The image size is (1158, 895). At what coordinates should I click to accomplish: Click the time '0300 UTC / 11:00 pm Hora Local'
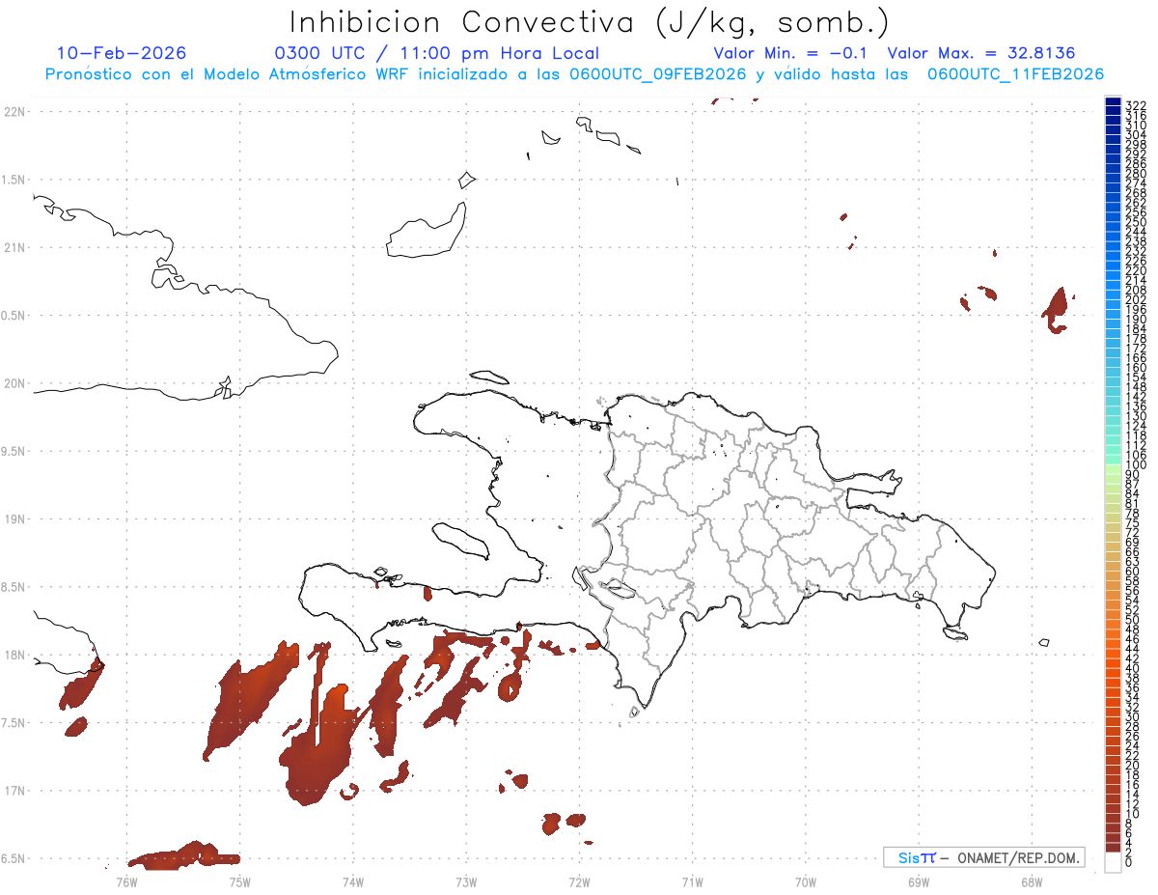[x=437, y=54]
